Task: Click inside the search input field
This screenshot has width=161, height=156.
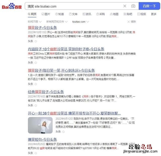Action: (x=74, y=6)
